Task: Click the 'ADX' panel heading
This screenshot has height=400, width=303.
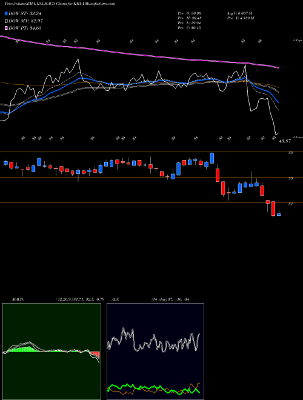Action: point(115,299)
